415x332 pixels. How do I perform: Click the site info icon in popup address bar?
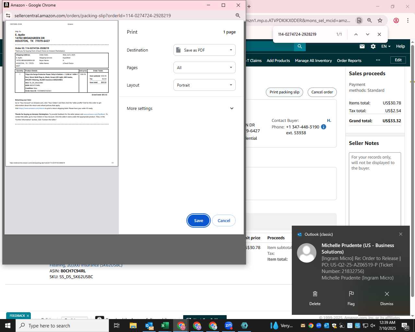[8, 16]
